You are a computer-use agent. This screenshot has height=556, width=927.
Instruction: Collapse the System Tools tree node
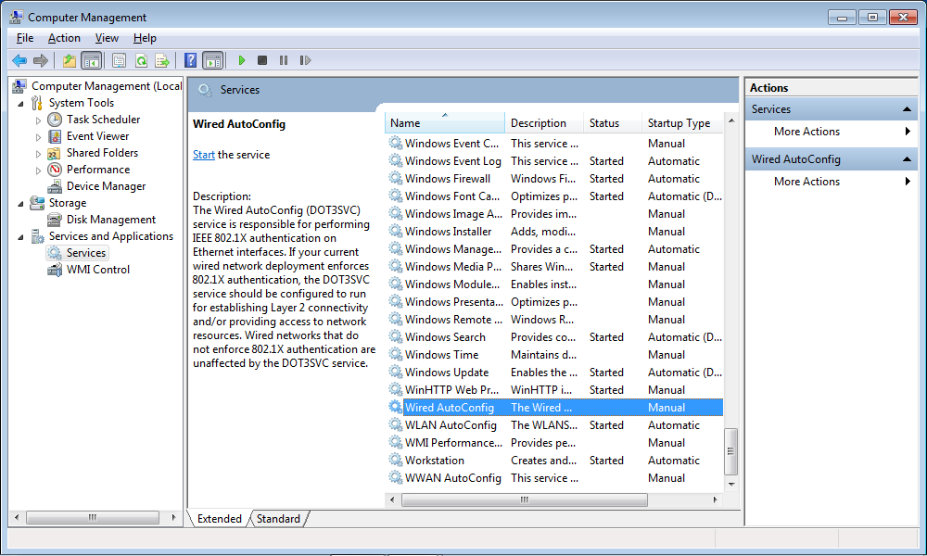[21, 104]
